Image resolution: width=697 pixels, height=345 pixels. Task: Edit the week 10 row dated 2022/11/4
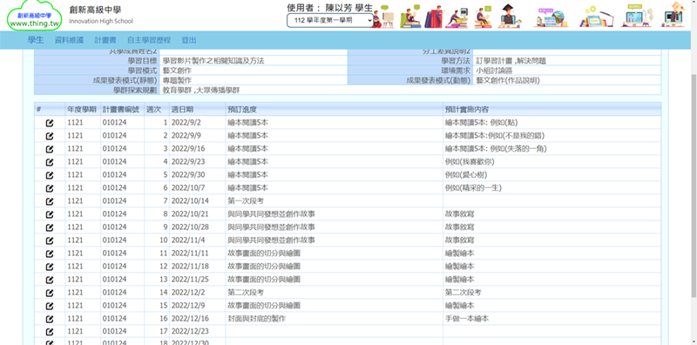[50, 240]
